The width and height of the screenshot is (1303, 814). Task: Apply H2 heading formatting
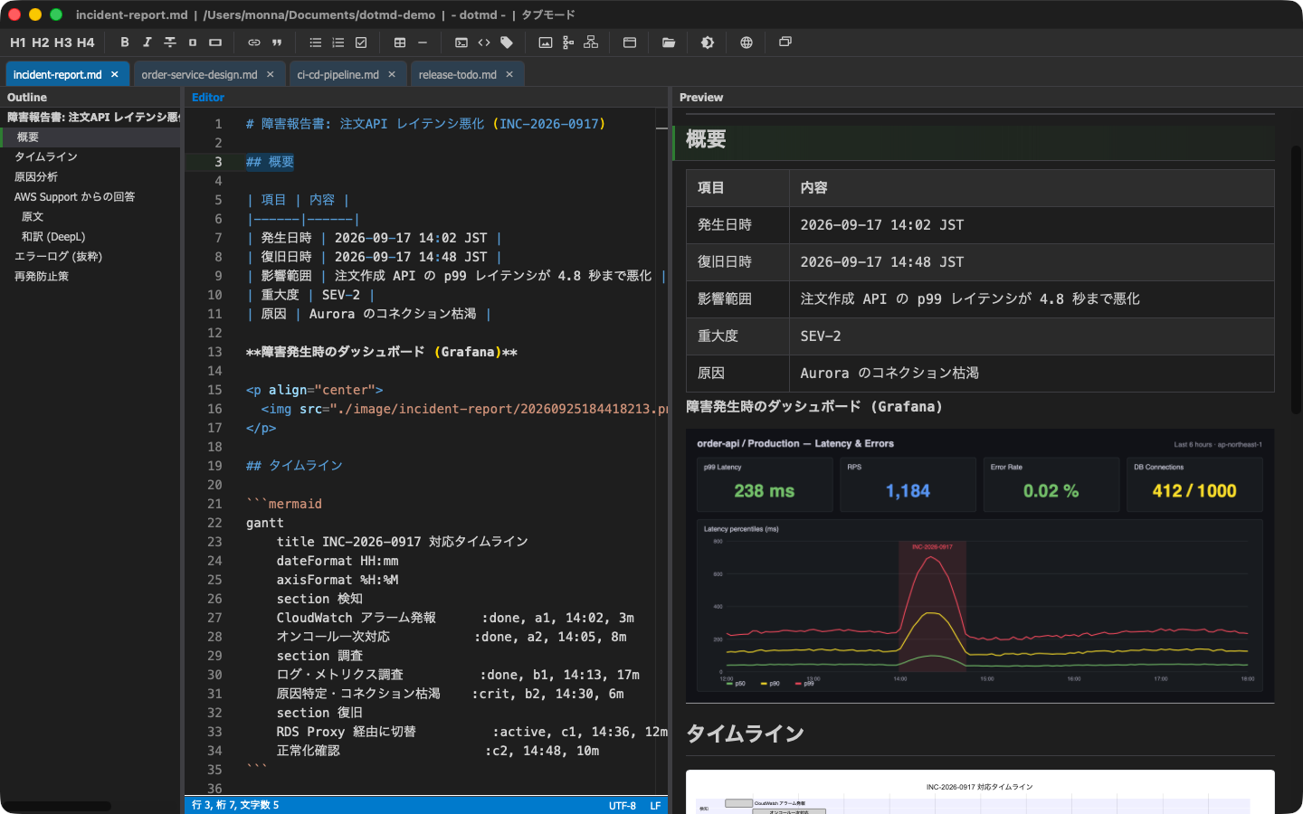[x=41, y=43]
